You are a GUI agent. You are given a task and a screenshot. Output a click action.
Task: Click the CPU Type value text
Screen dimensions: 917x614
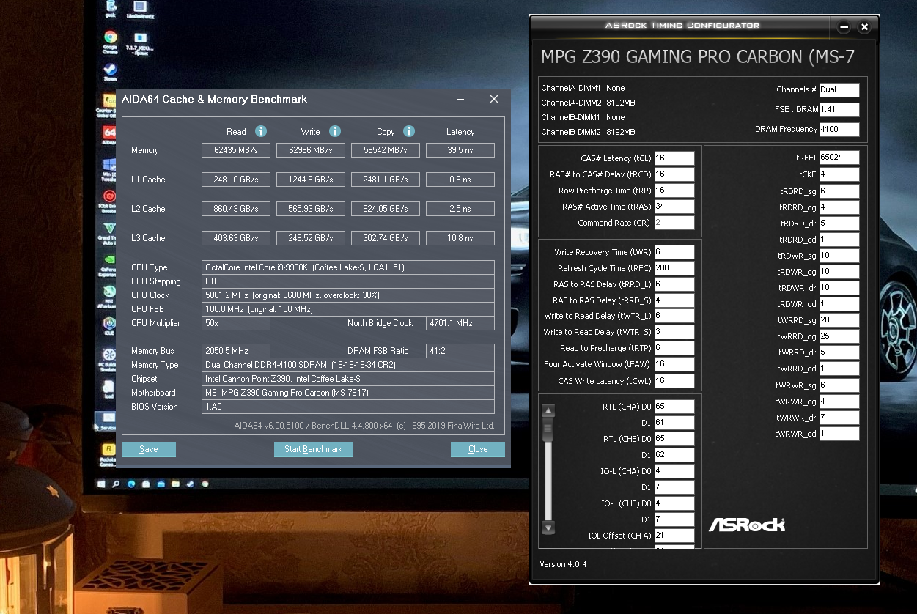pyautogui.click(x=305, y=267)
